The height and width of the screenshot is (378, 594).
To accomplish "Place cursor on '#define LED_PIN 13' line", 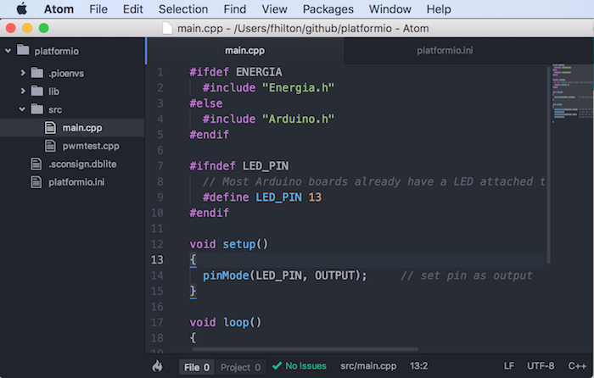I will pyautogui.click(x=261, y=197).
